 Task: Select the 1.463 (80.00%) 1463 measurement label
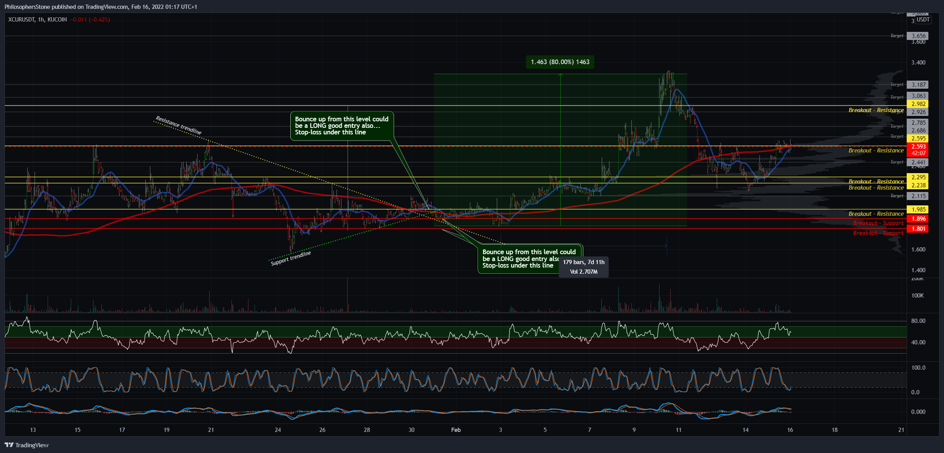click(560, 62)
